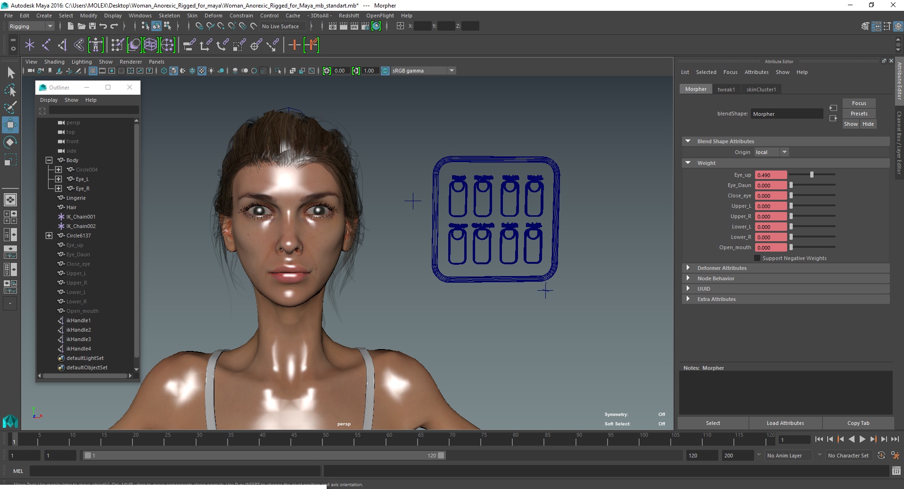Enable Support Negative Weights checkbox

pyautogui.click(x=757, y=258)
